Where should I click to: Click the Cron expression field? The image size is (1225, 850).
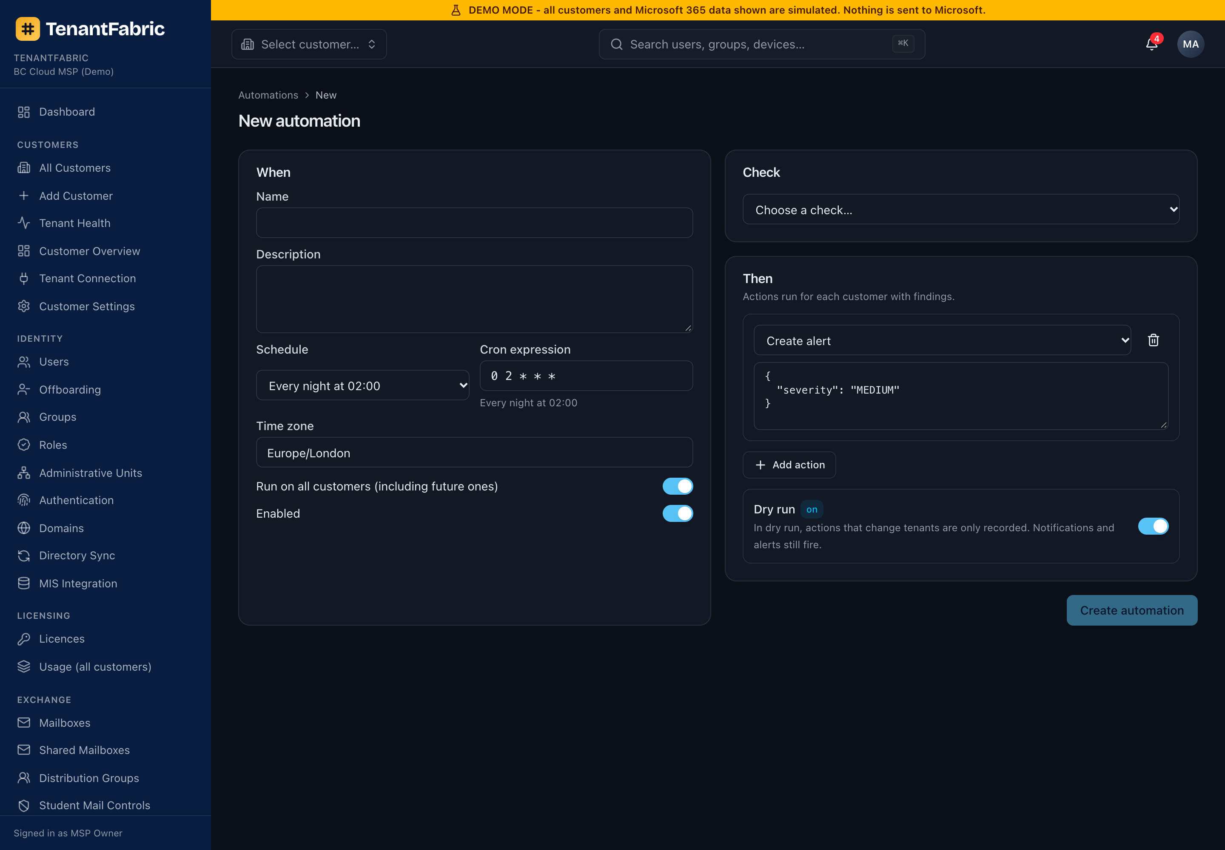coord(586,376)
